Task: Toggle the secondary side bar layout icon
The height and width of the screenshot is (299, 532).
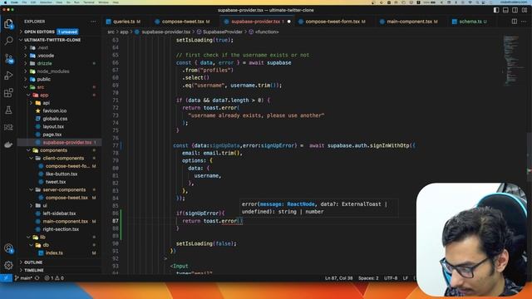Action: (515, 10)
